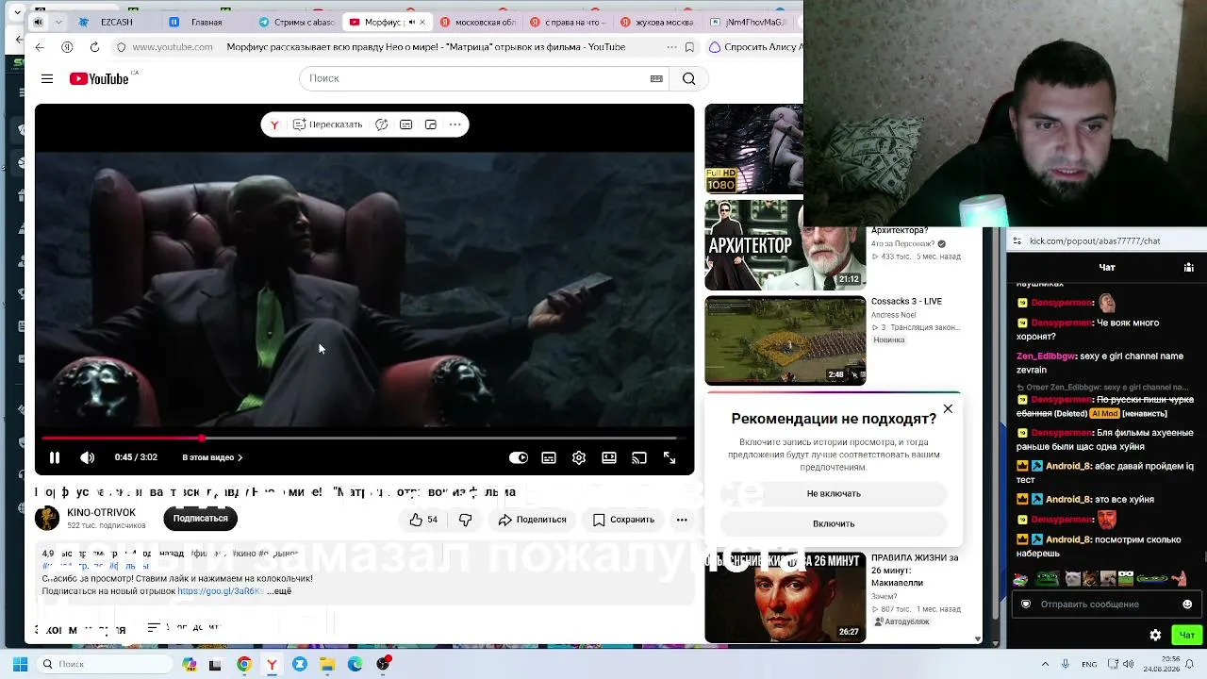Open address bar three-dot menu
Image resolution: width=1207 pixels, height=679 pixels.
click(x=671, y=47)
